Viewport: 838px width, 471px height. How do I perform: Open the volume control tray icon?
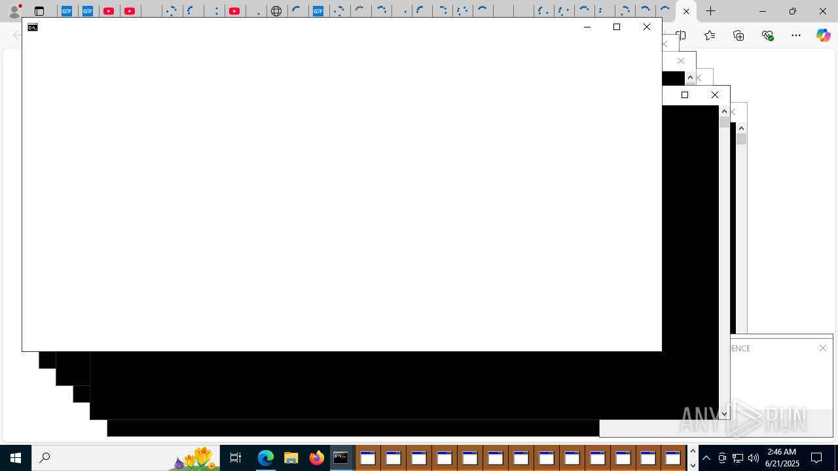pos(754,458)
